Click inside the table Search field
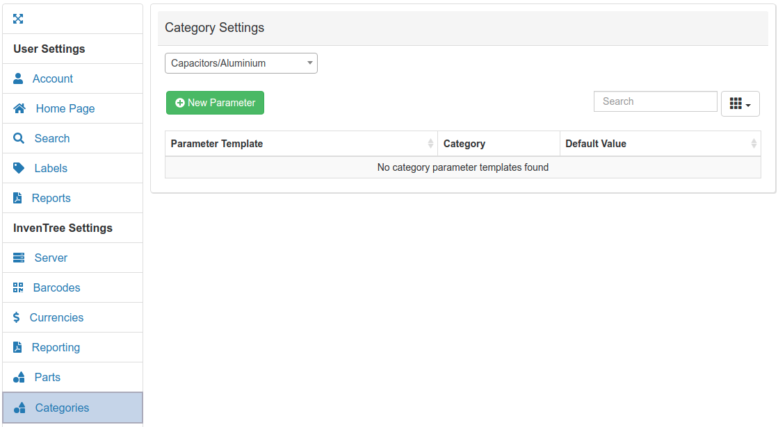 pos(654,101)
